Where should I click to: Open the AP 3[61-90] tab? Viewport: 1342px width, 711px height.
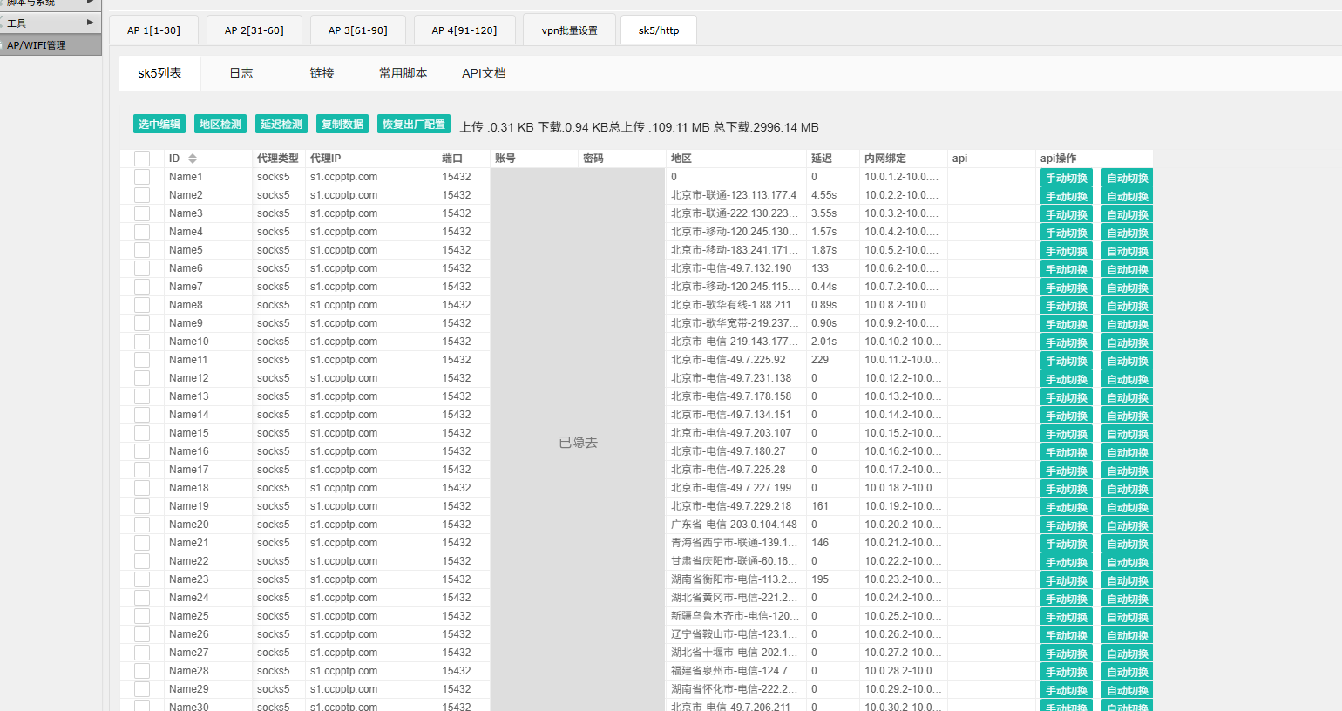358,30
